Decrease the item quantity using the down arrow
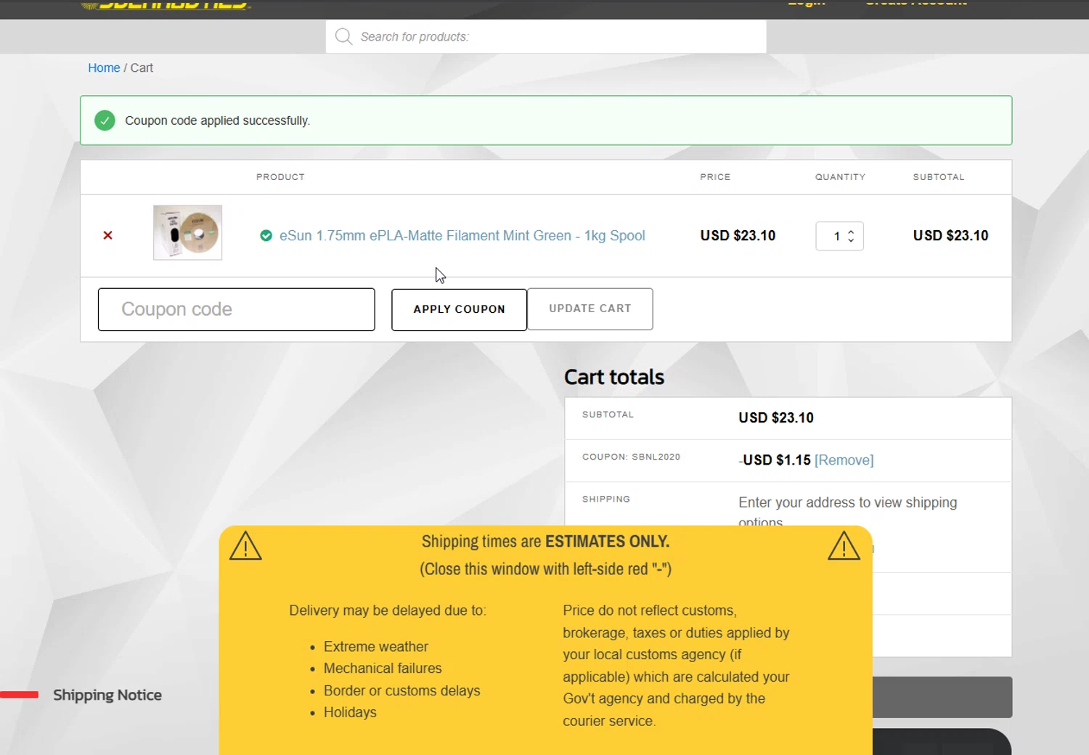Screen dimensions: 1089x755 [x=851, y=240]
